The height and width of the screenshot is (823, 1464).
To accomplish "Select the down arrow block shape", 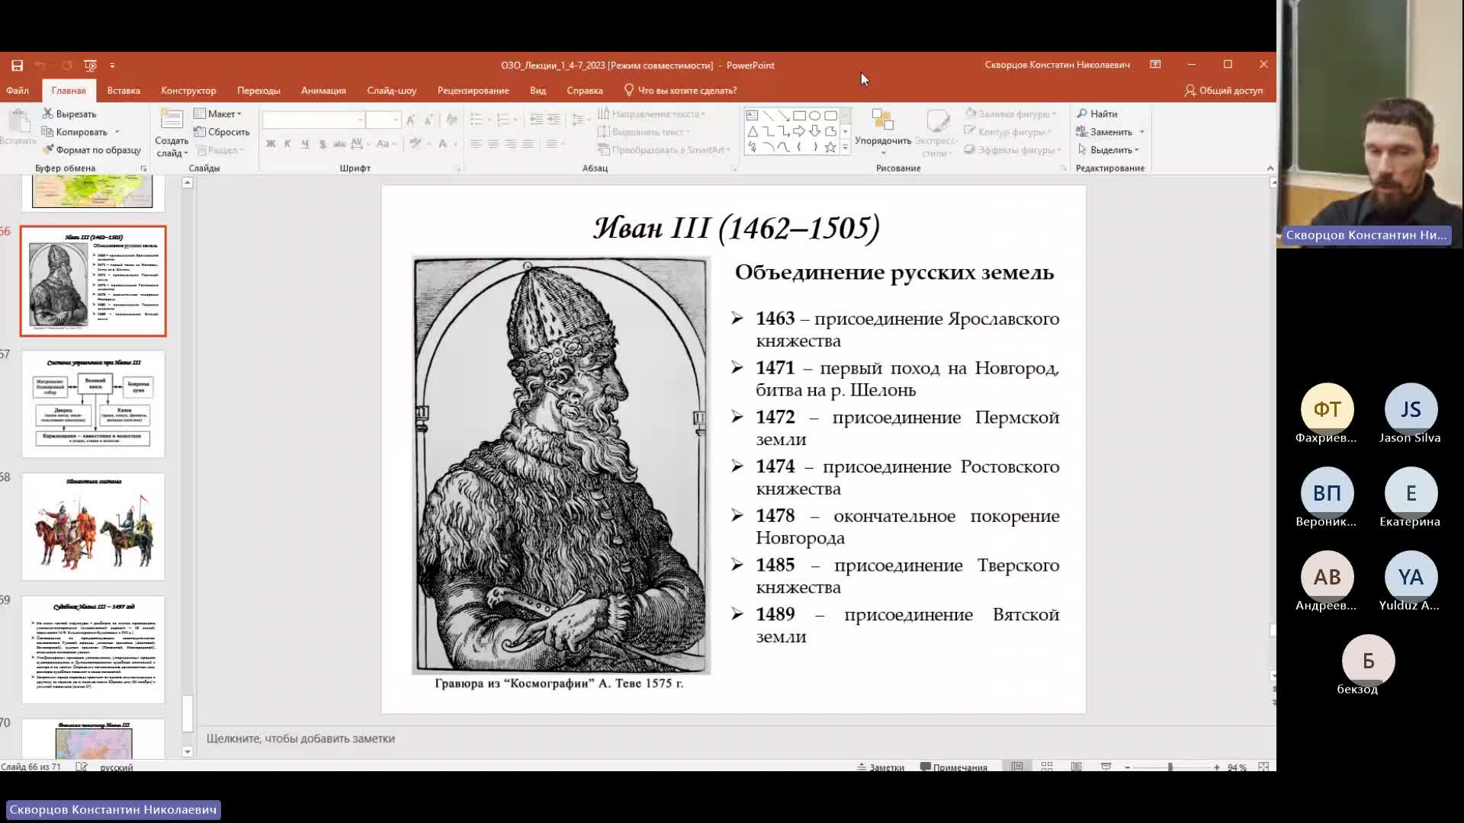I will [815, 131].
